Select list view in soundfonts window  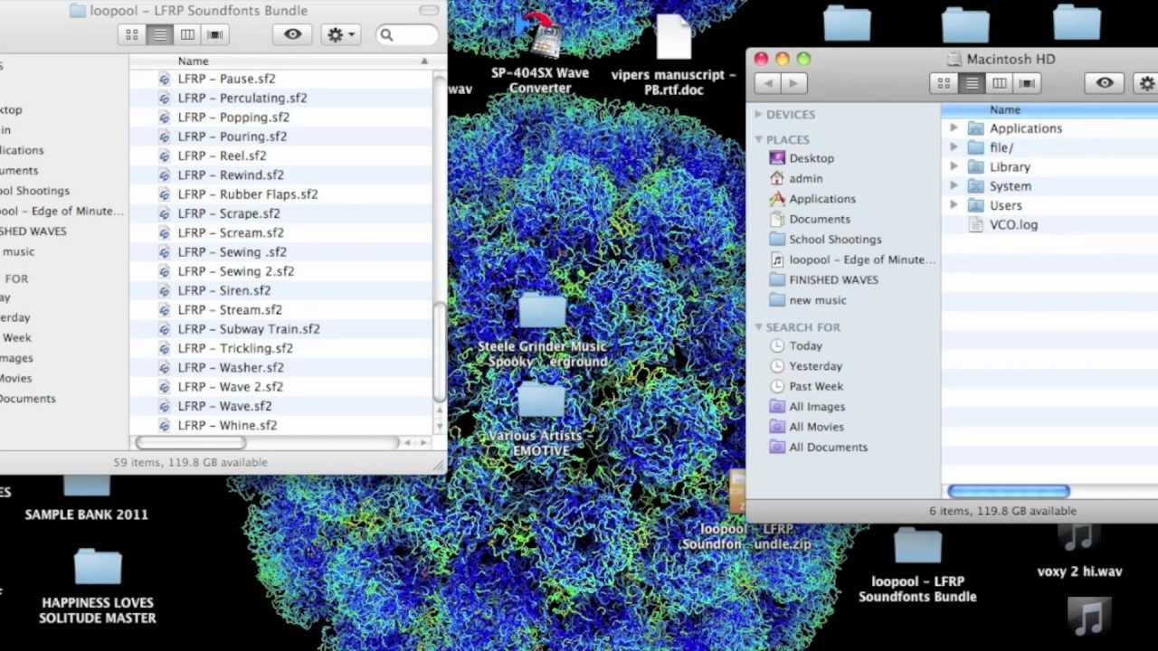click(x=159, y=34)
